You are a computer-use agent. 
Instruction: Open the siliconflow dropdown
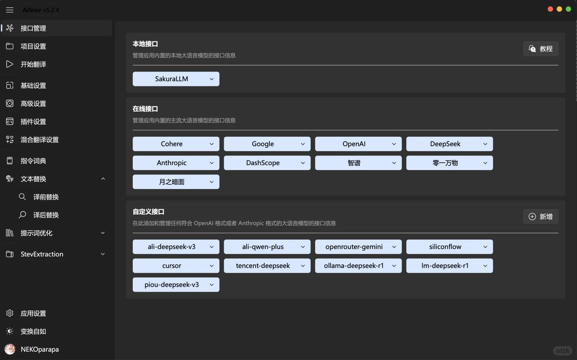click(x=449, y=247)
